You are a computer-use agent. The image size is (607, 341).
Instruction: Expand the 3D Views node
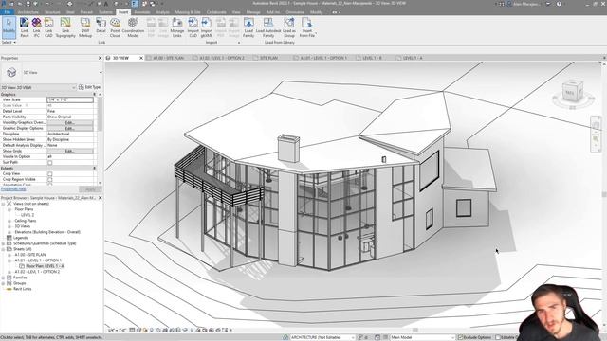pyautogui.click(x=9, y=226)
